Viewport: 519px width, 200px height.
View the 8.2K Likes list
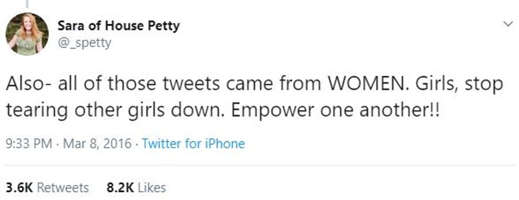tap(136, 188)
